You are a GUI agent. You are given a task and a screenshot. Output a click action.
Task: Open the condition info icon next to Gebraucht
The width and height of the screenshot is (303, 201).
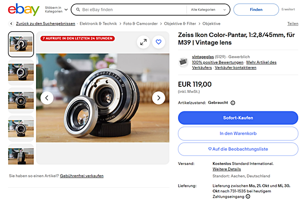click(x=233, y=102)
